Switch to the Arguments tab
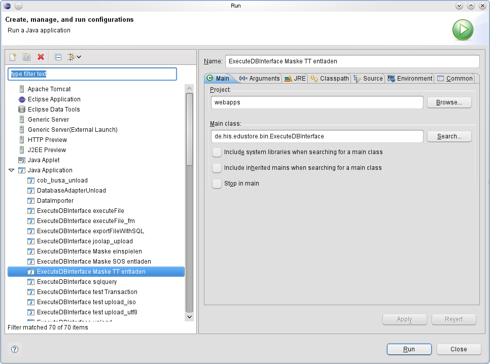The image size is (490, 364). coord(259,79)
